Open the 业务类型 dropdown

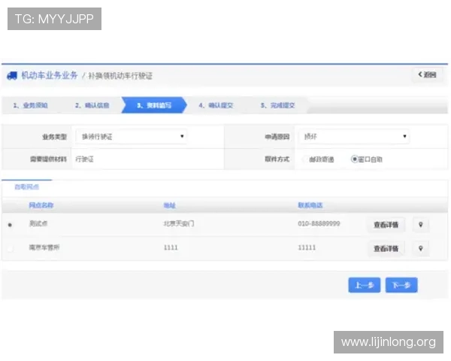pos(132,136)
